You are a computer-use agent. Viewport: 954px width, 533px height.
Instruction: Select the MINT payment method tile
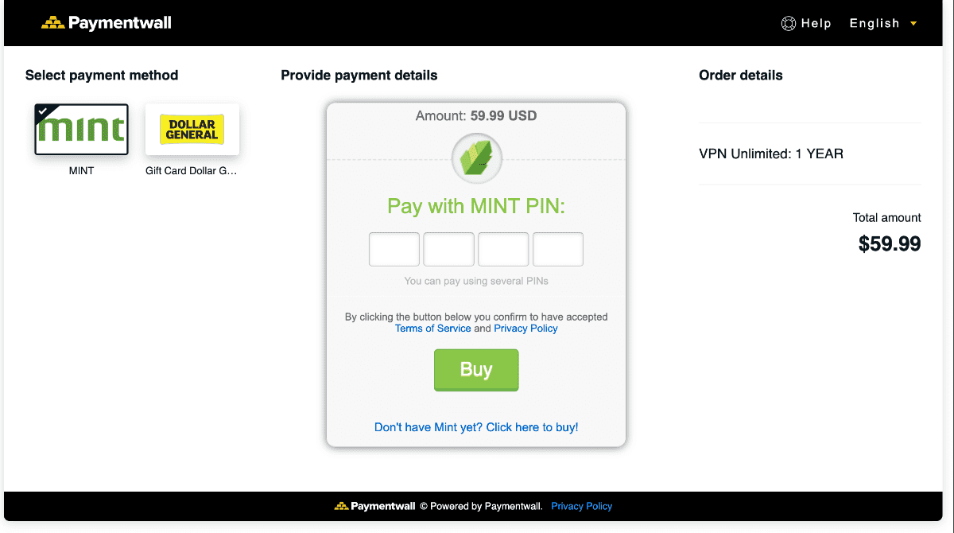pyautogui.click(x=81, y=130)
